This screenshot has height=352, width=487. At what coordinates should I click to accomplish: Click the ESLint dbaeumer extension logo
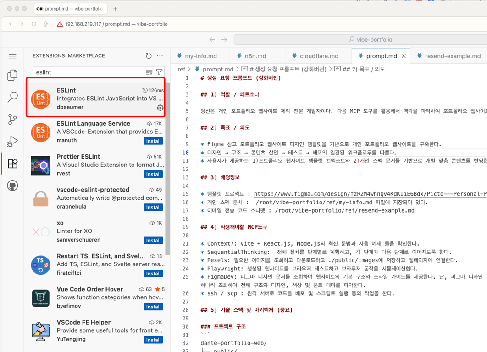point(41,99)
